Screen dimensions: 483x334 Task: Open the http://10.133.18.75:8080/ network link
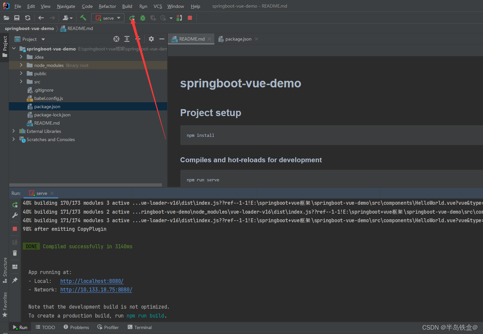(x=96, y=289)
